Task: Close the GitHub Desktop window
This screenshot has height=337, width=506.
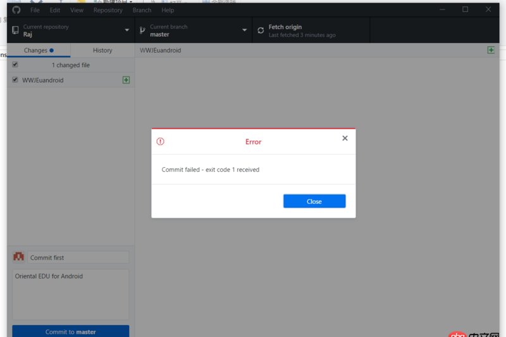Action: coord(488,10)
